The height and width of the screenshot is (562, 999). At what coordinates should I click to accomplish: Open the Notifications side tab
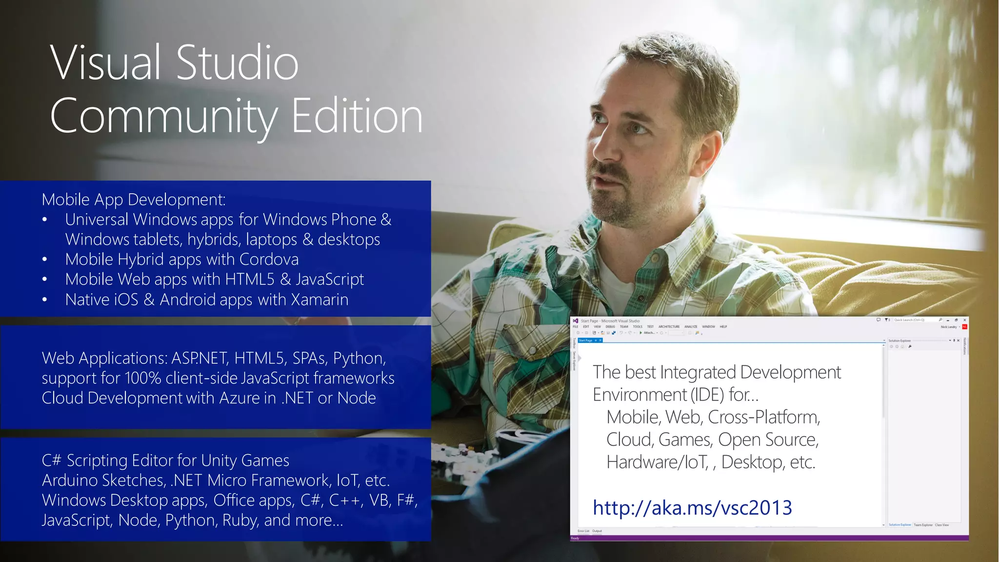[965, 345]
